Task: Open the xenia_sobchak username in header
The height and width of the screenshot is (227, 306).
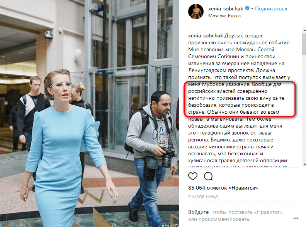Action: (x=226, y=8)
